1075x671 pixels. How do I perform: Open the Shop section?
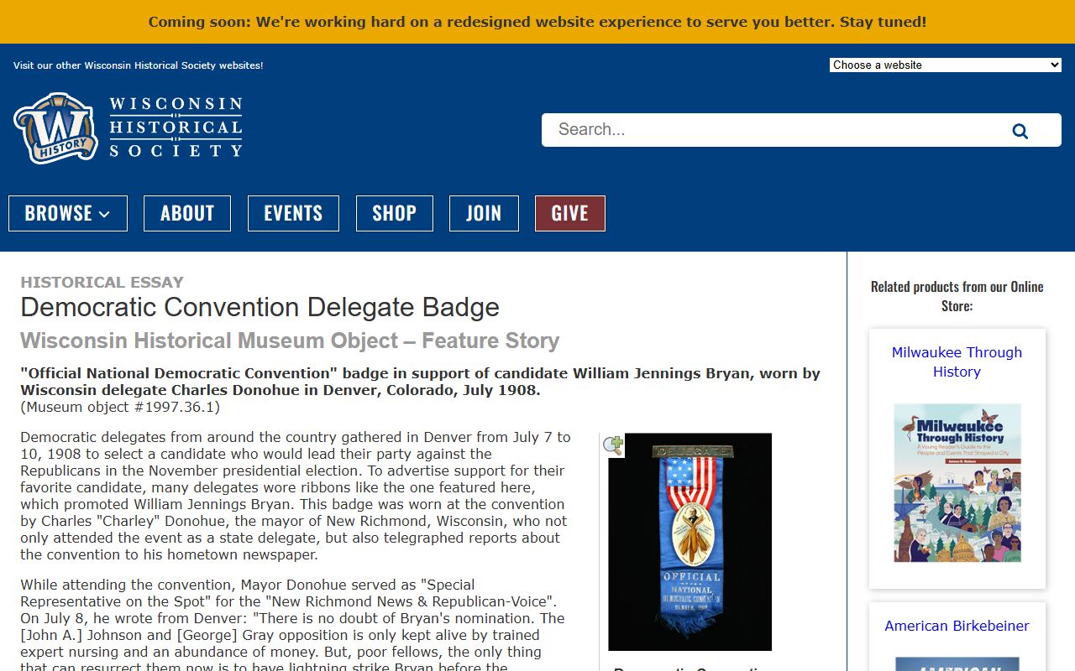(x=394, y=213)
